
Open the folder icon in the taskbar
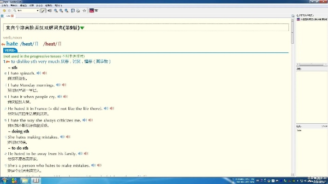point(25,180)
